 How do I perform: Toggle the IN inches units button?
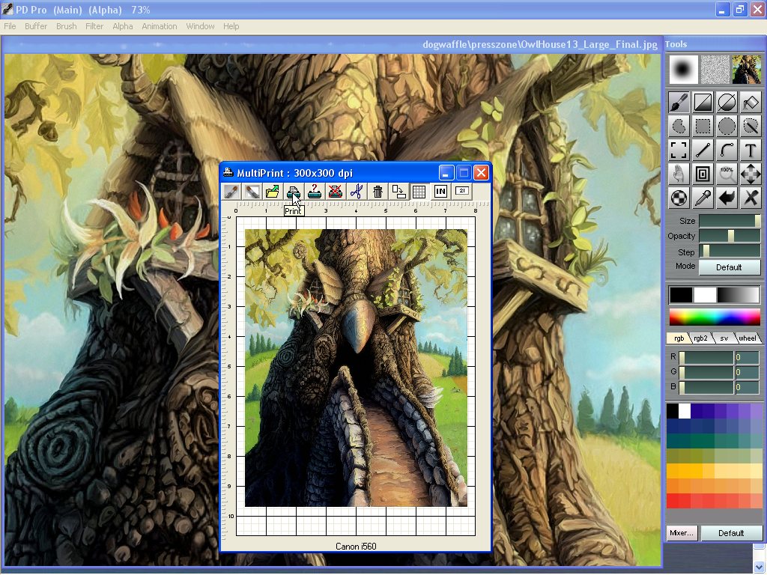pyautogui.click(x=440, y=192)
